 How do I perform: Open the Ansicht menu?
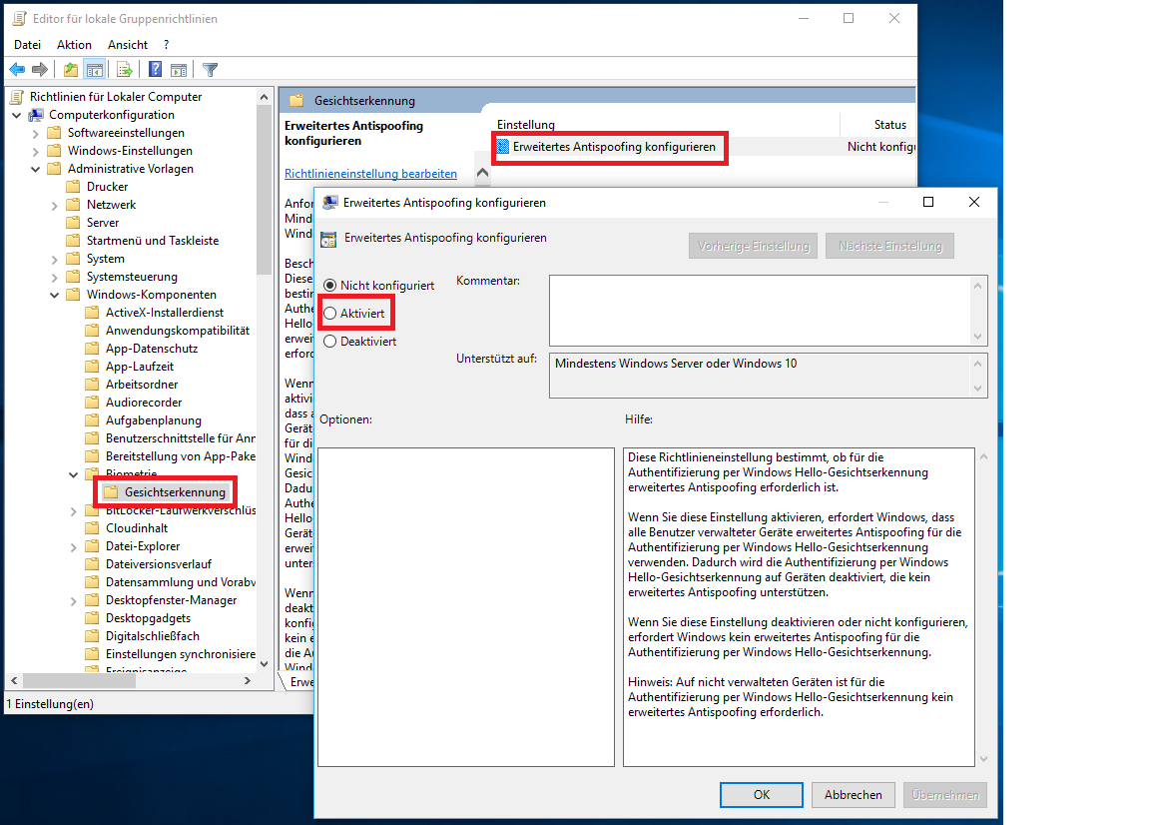pos(128,45)
